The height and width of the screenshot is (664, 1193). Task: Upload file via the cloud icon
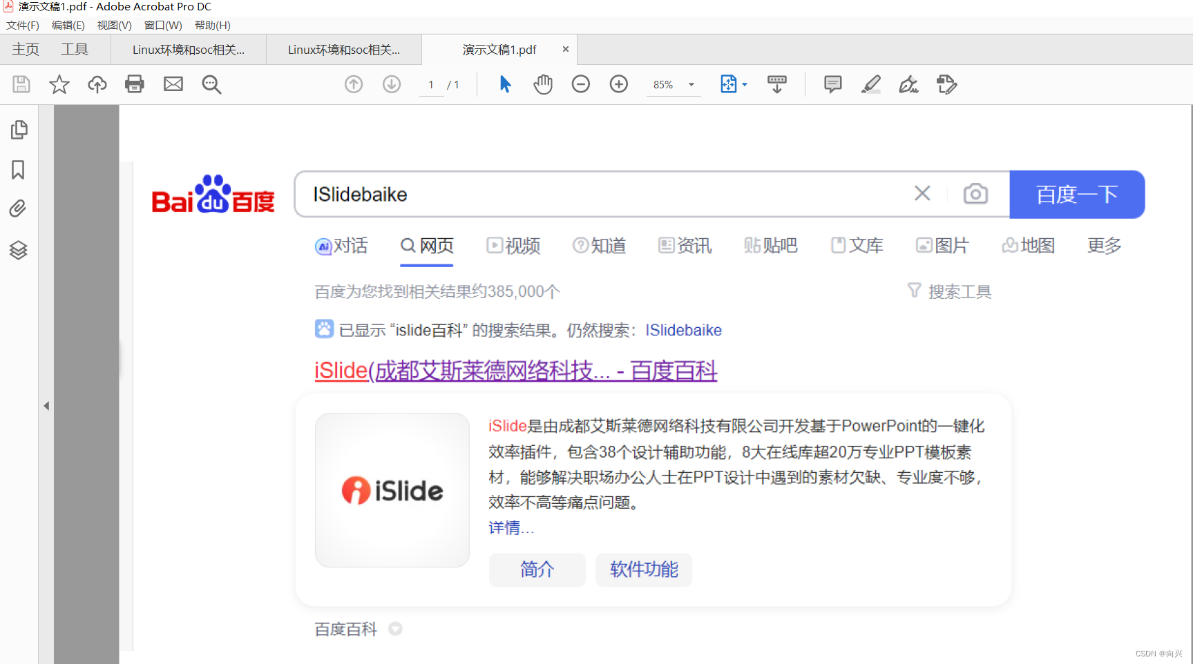coord(97,84)
